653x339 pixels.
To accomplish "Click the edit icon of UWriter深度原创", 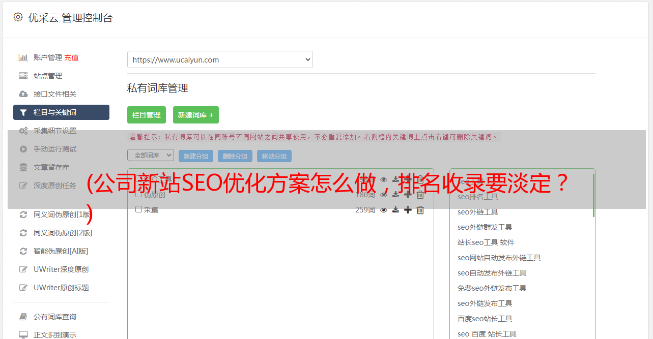I will click(23, 269).
